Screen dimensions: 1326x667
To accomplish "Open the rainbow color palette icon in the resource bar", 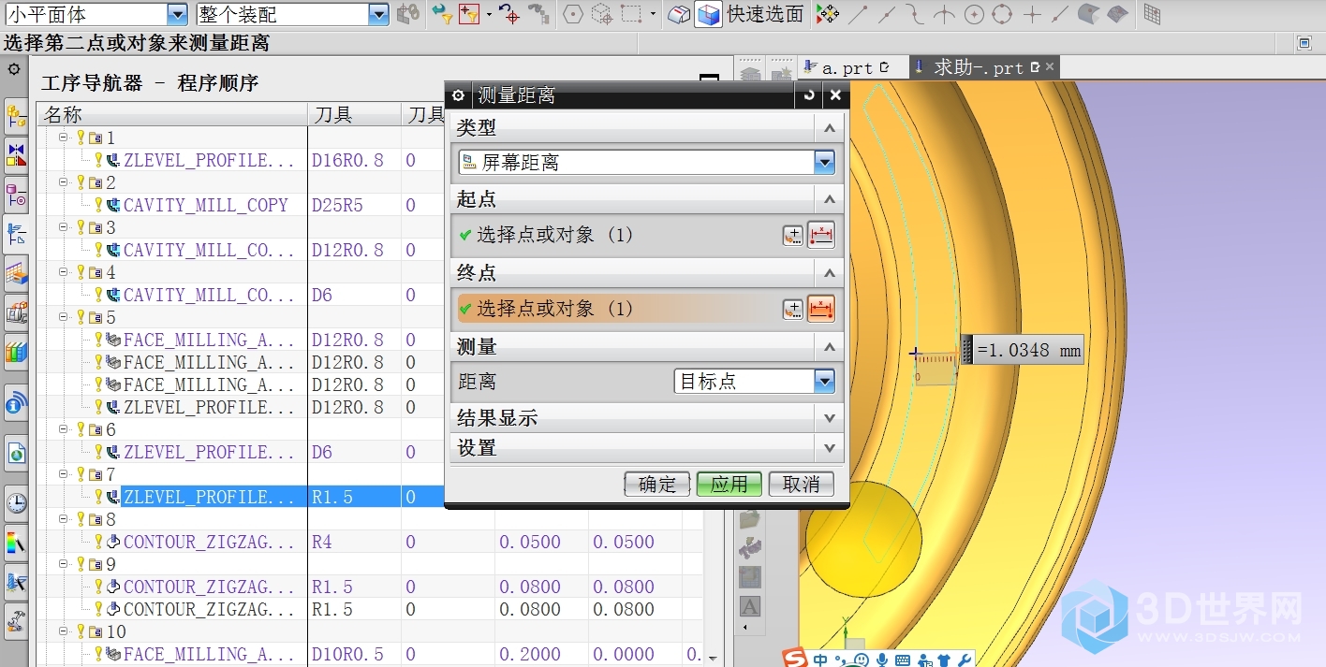I will [16, 544].
